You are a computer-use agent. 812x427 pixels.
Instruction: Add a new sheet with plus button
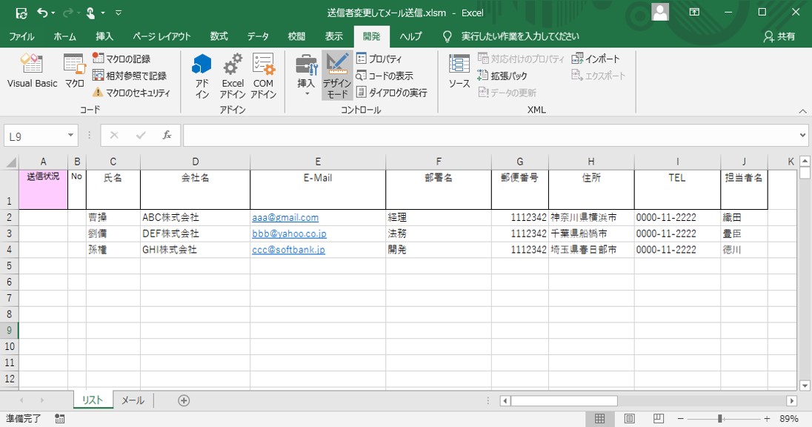tap(184, 400)
